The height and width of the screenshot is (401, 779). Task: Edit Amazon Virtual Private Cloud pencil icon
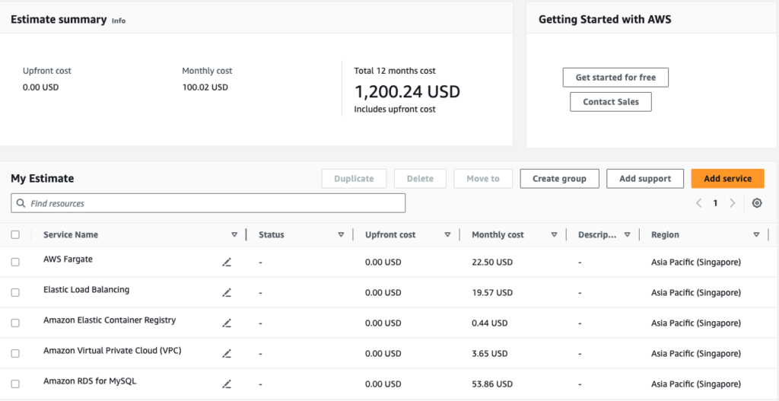coord(227,354)
